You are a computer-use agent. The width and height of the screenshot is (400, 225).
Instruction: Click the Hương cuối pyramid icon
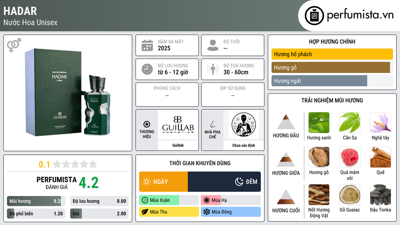[286, 197]
